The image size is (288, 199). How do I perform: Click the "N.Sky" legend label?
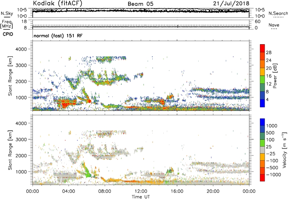pos(7,13)
